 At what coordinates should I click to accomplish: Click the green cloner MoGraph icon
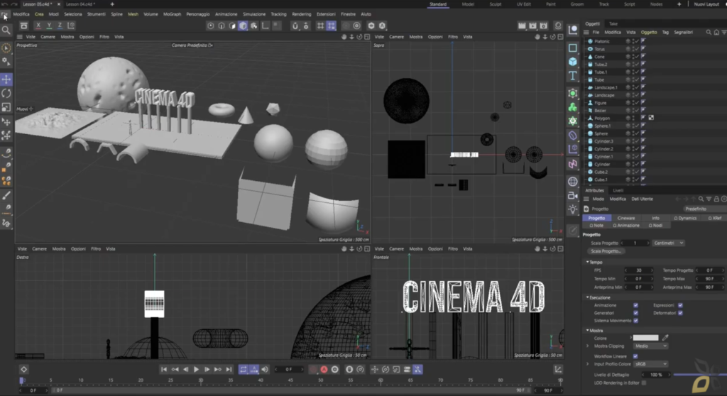573,107
